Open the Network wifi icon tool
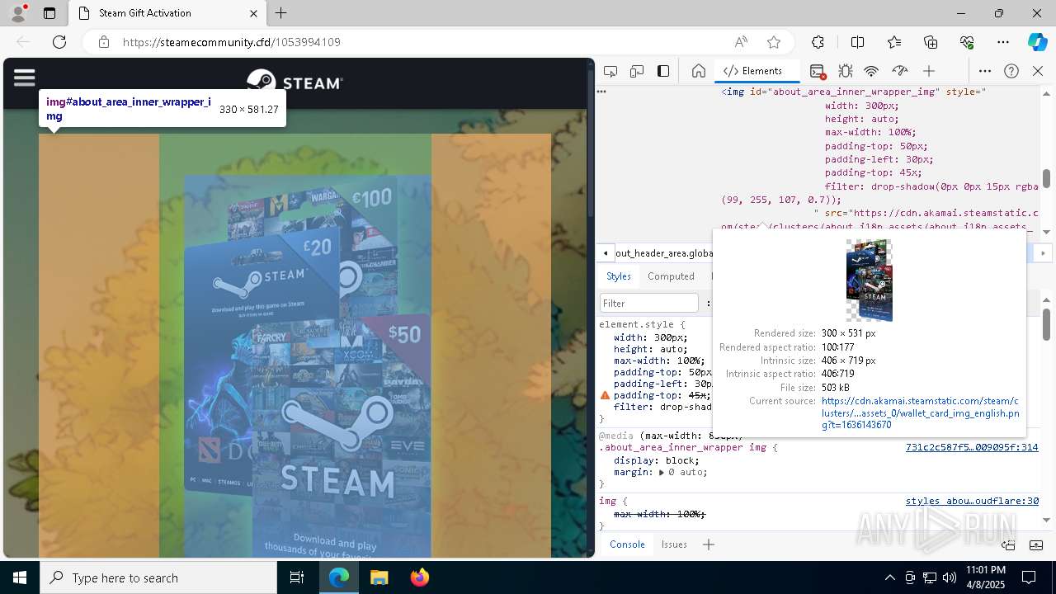Screen dimensions: 1056x594 tap(872, 71)
